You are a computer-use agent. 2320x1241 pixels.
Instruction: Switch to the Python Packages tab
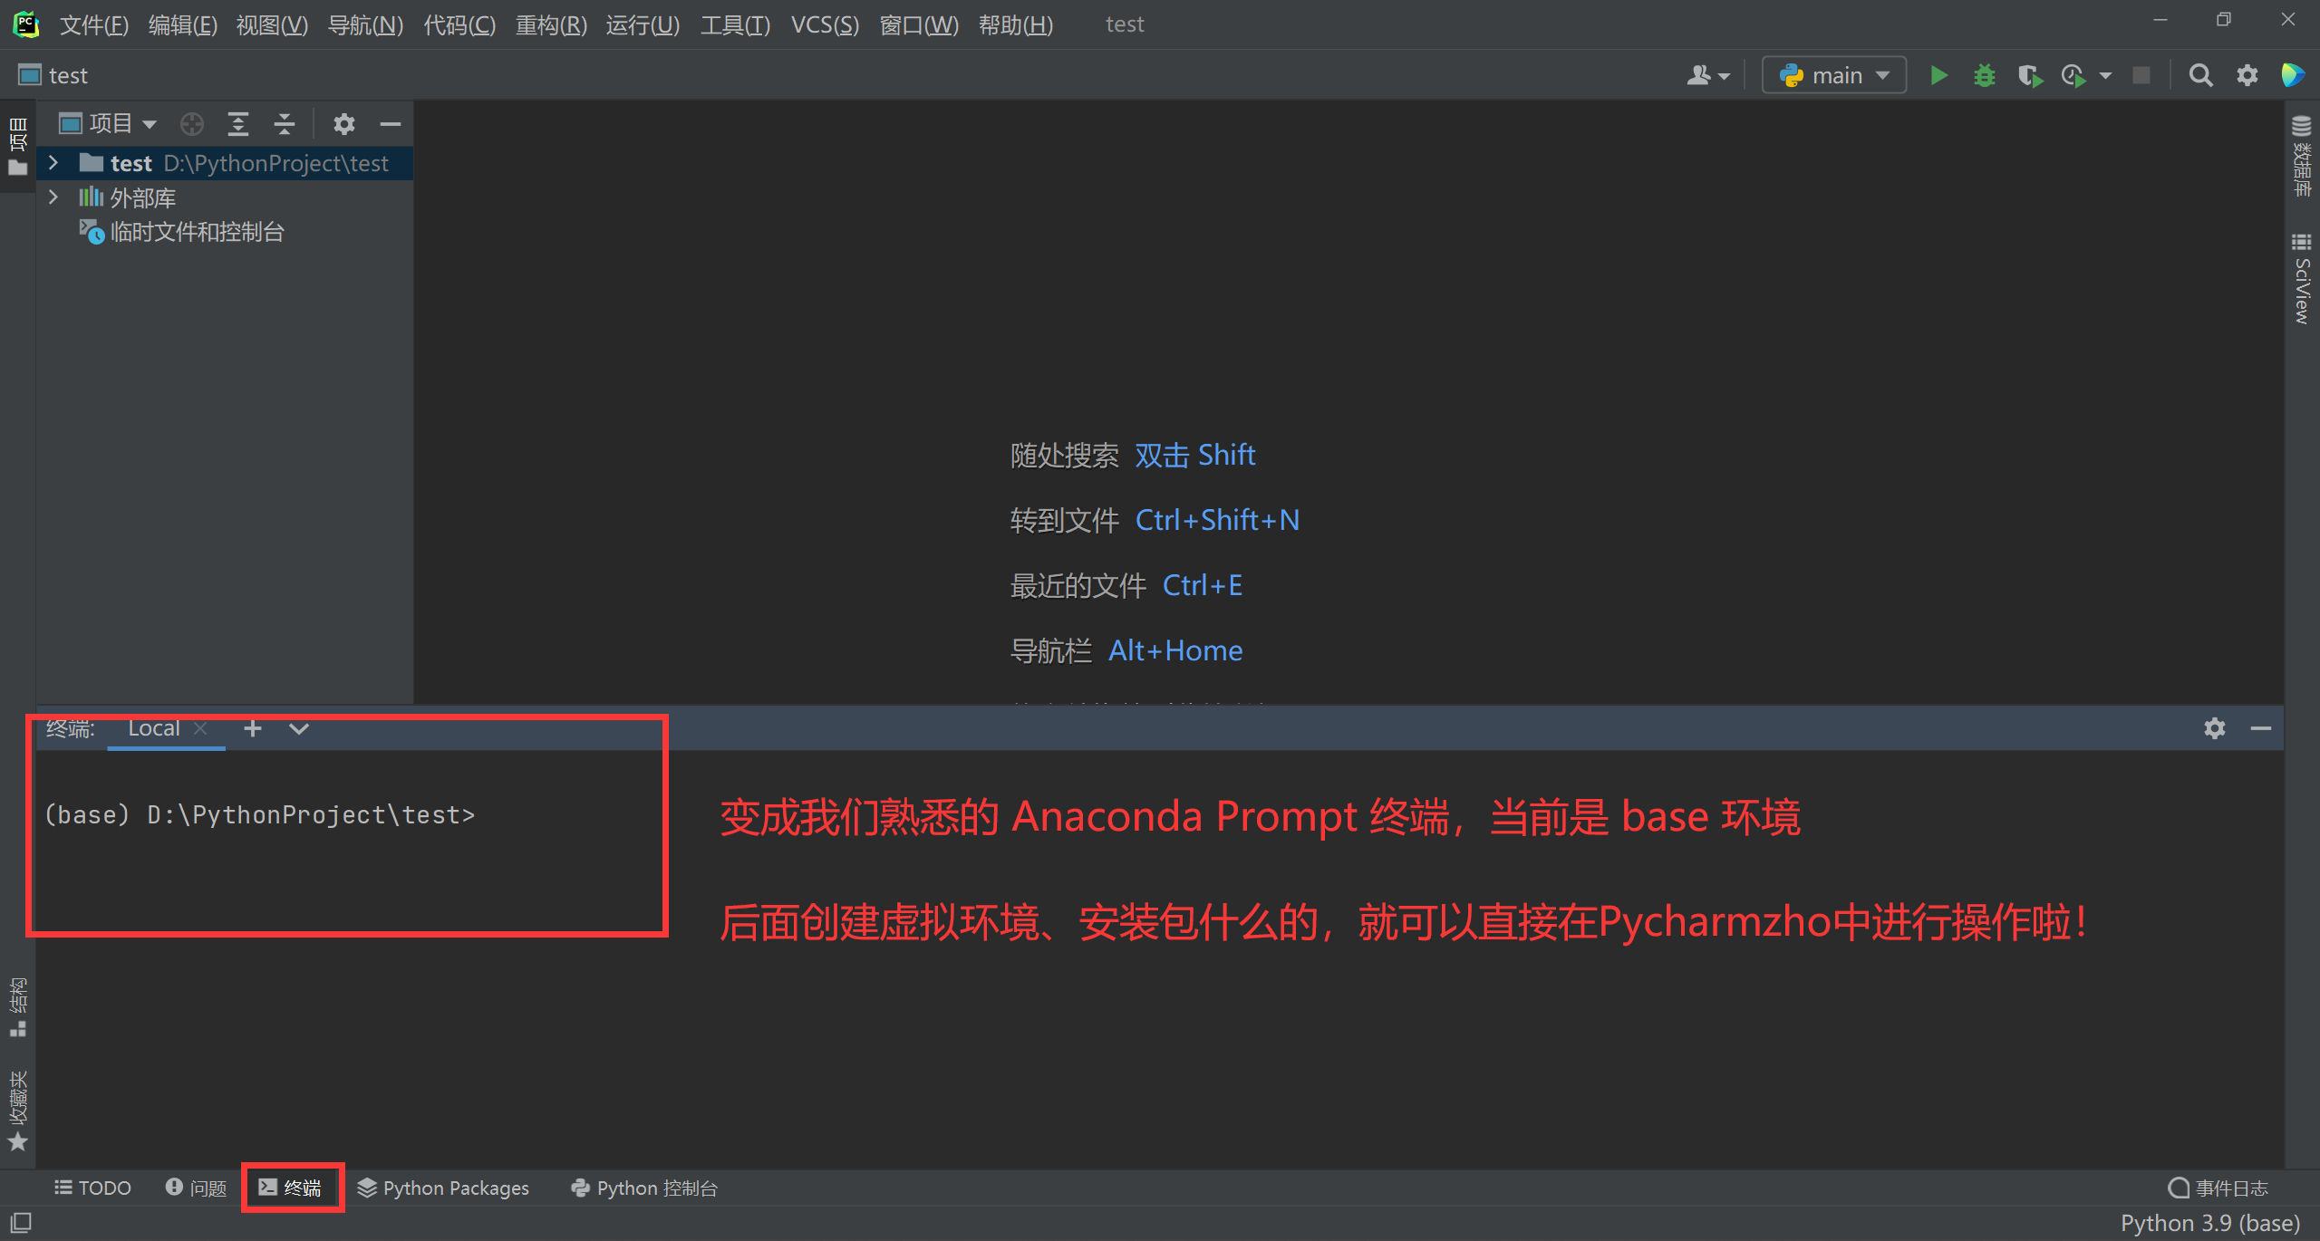click(x=443, y=1188)
